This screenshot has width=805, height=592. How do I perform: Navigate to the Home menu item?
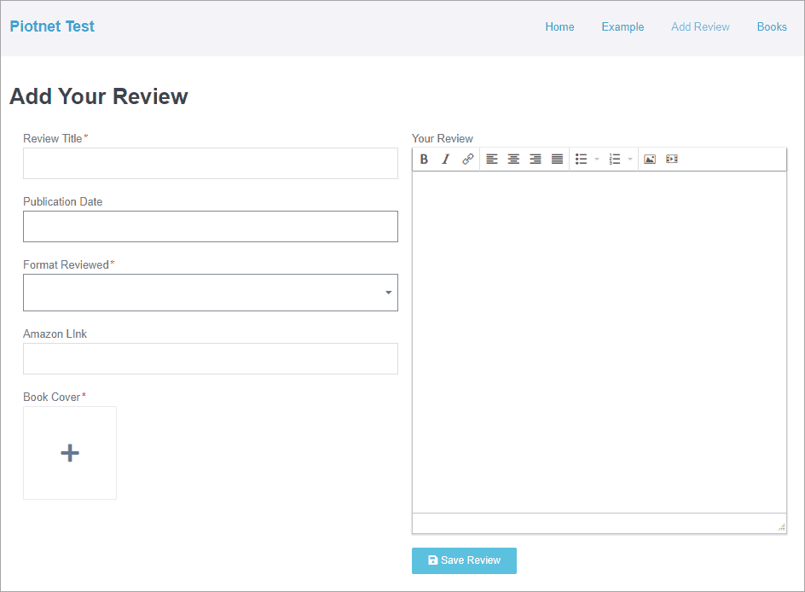pos(559,26)
